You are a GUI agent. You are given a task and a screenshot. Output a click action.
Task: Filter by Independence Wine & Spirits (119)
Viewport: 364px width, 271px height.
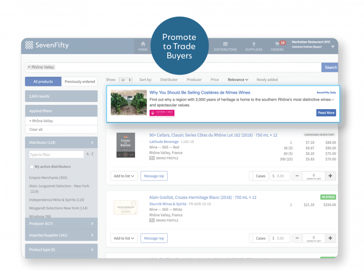point(57,200)
